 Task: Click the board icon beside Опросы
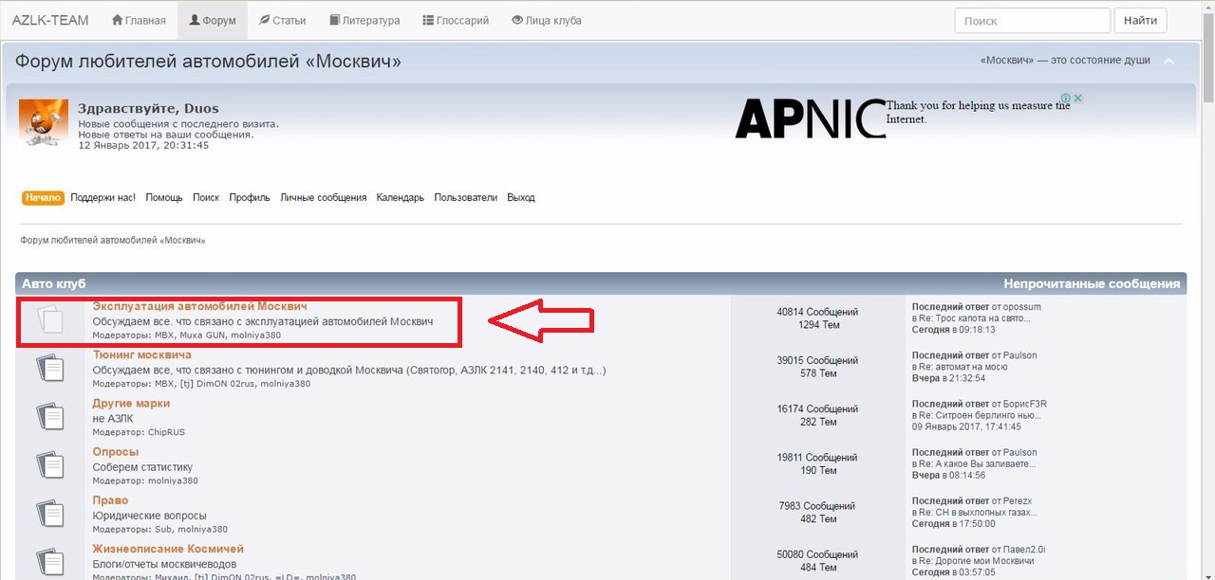(x=50, y=464)
